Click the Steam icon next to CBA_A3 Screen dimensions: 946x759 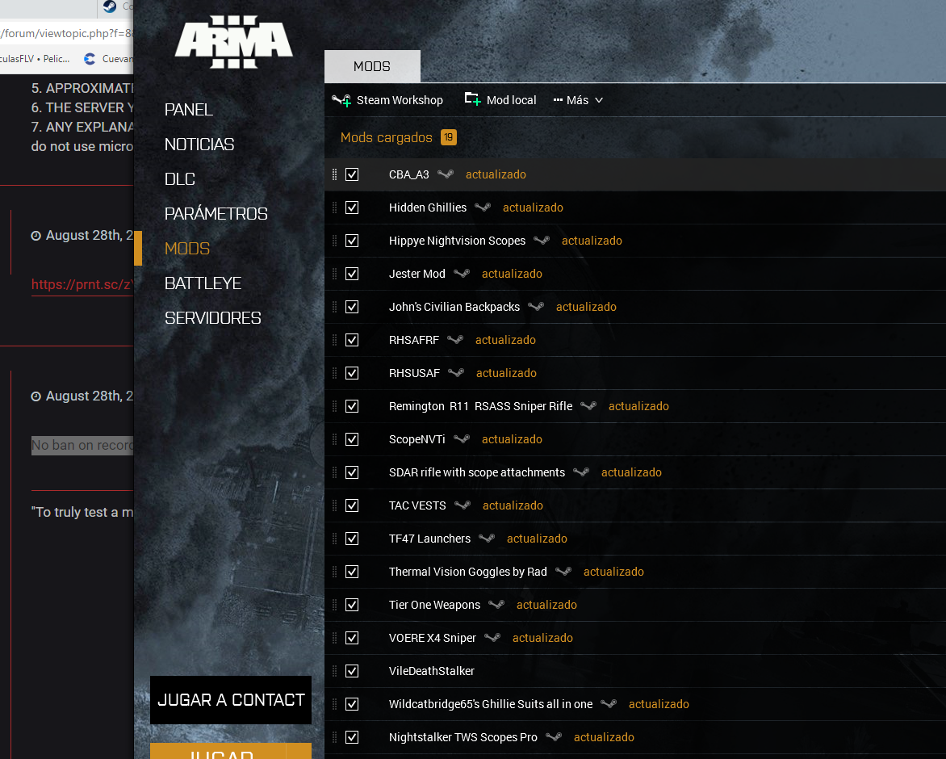[x=446, y=174]
